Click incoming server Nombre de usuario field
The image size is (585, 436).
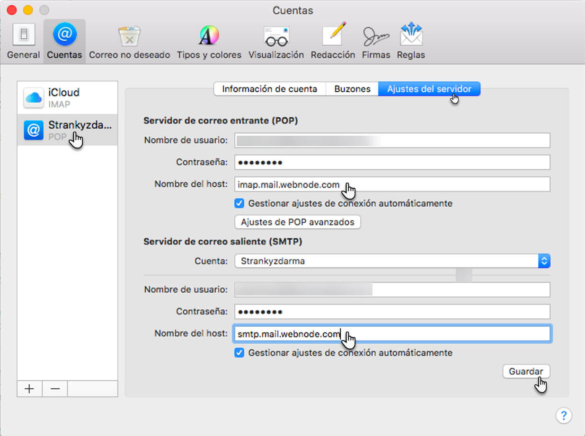(392, 140)
